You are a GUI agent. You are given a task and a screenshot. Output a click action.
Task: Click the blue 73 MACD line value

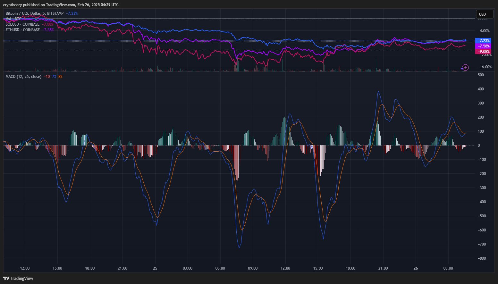click(54, 77)
